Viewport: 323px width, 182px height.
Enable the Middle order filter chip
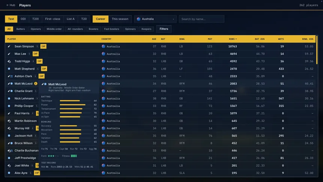(x=54, y=29)
